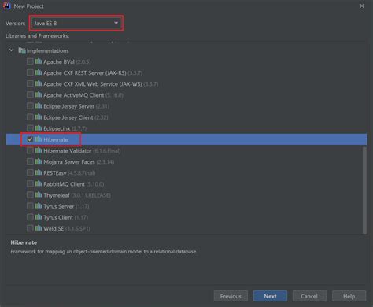Click Apache CXF REST Server library icon
The width and height of the screenshot is (373, 307).
(x=39, y=72)
